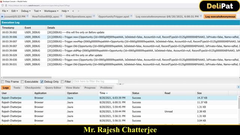Screen dimensions: 240x135
Task: Select log entry at 8/20/2021, 6:00:31 PM
Action: point(119,102)
